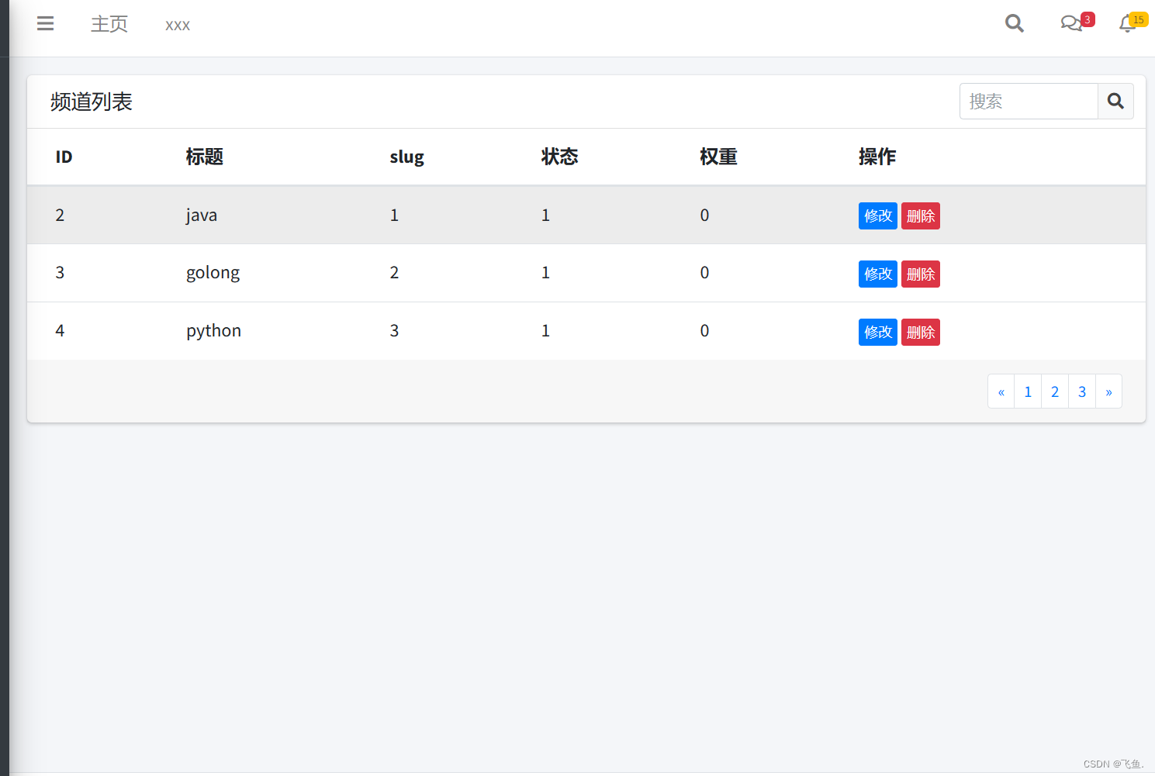Click 修改 for the python channel
1155x776 pixels.
(x=877, y=332)
